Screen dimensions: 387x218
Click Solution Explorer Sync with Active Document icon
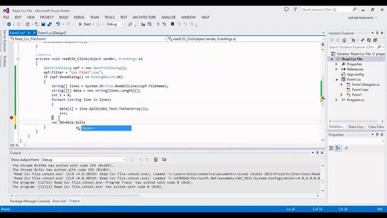363,40
